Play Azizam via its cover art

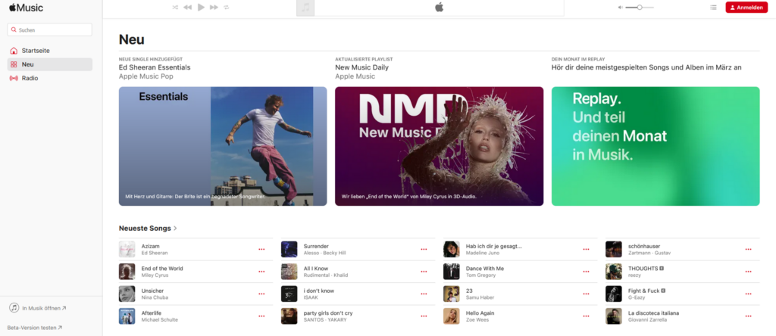pyautogui.click(x=127, y=249)
